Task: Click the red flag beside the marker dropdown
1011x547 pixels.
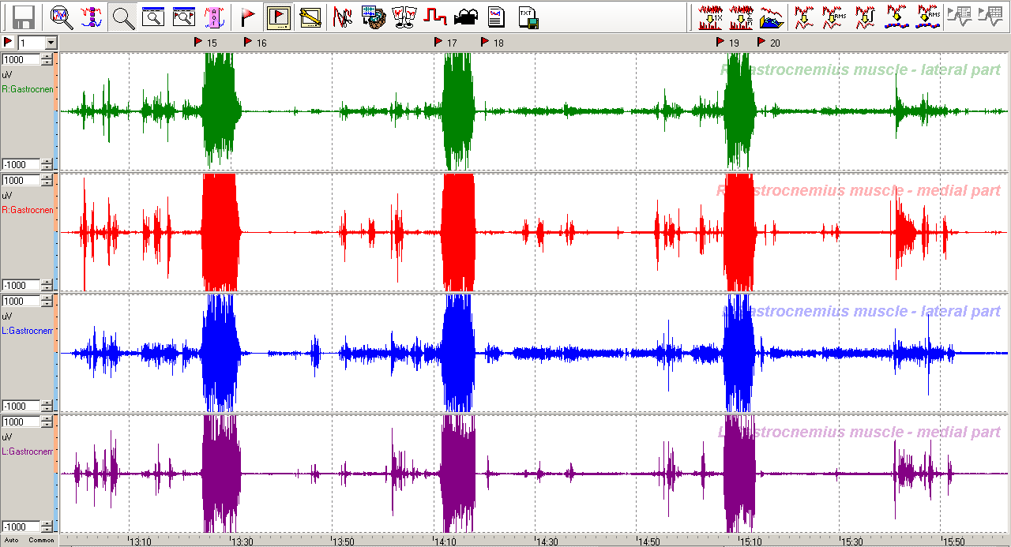Action: 8,42
